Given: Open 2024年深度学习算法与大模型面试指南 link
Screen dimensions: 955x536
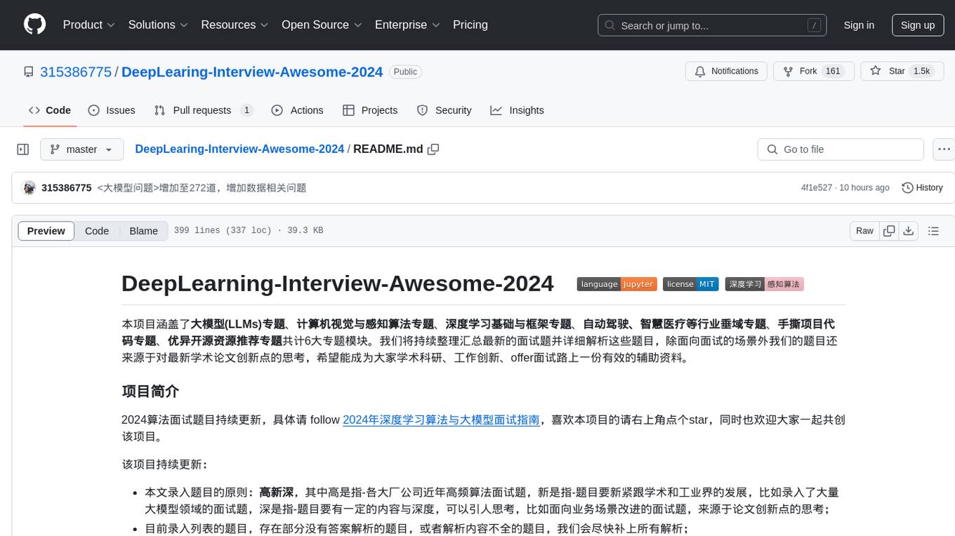Looking at the screenshot, I should click(441, 420).
